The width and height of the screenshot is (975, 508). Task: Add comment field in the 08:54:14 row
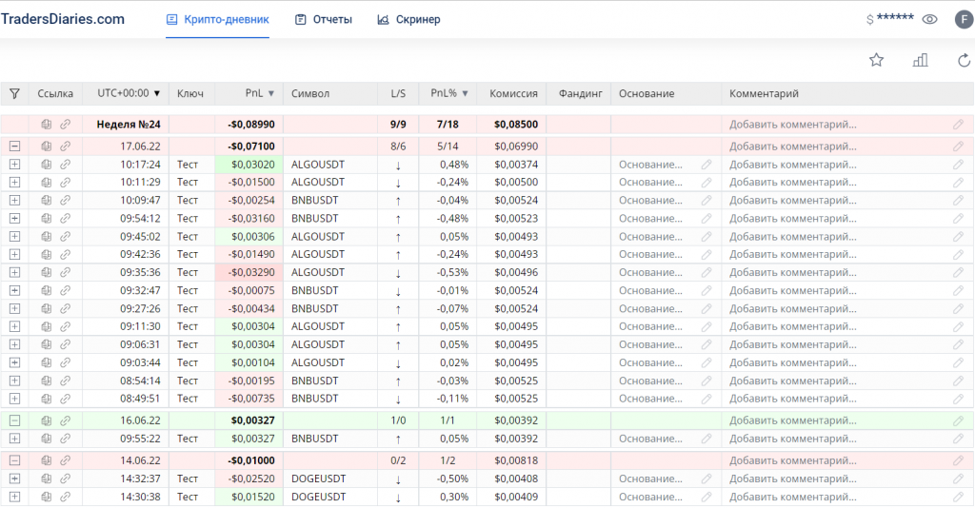click(793, 381)
